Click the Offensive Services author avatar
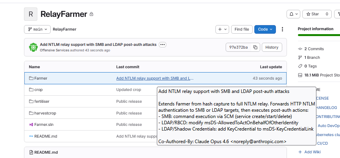Screen dimensions: 340x158 (x=33, y=47)
